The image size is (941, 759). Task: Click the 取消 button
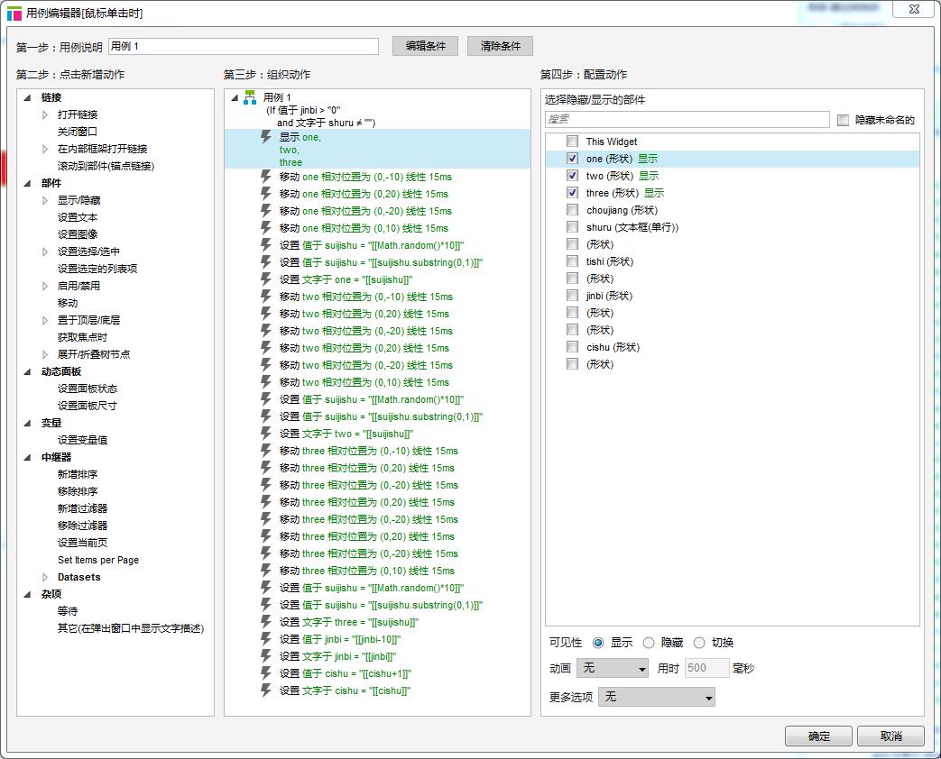tap(890, 736)
